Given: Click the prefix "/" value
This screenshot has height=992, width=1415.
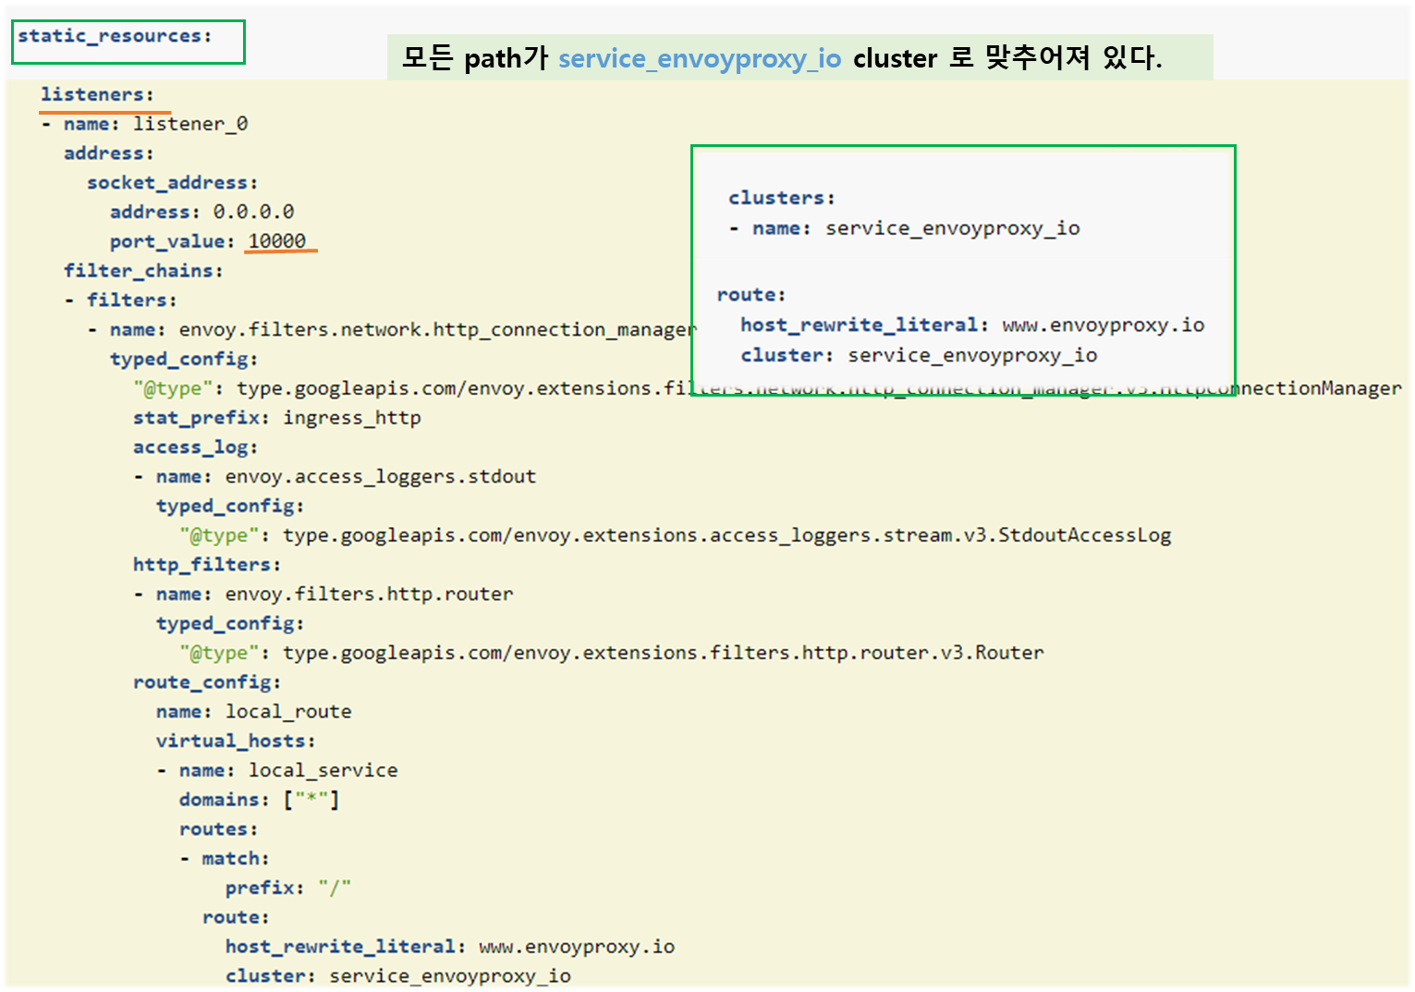Looking at the screenshot, I should coord(335,888).
